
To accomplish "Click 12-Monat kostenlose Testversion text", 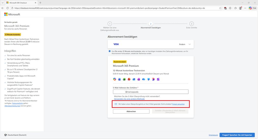I will 129,70.
